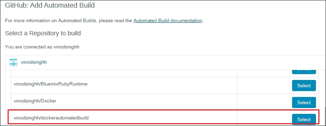Click the For more information on Automated Builds text
The height and width of the screenshot is (126, 326).
pos(69,20)
